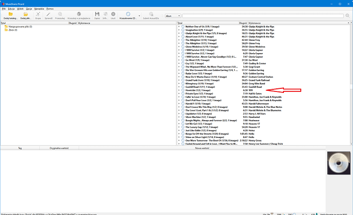The image size is (353, 215).
Task: Click Wyszukaj w przeglądarce icon
Action: click(x=79, y=14)
